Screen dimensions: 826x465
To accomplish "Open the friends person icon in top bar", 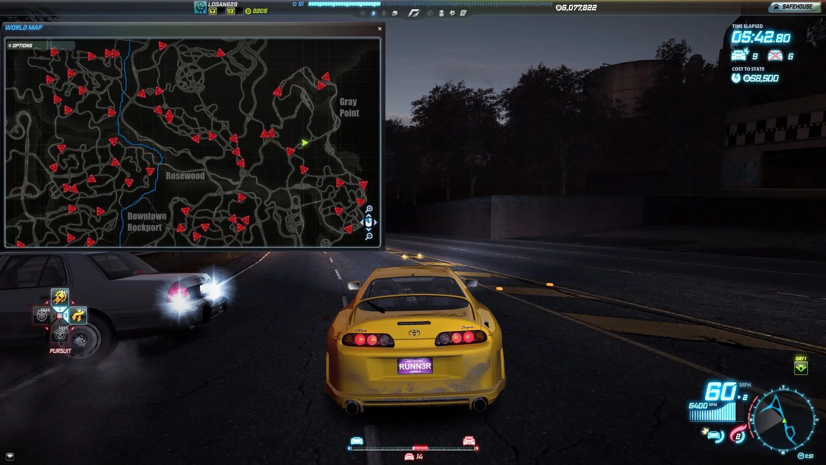I will 441,13.
